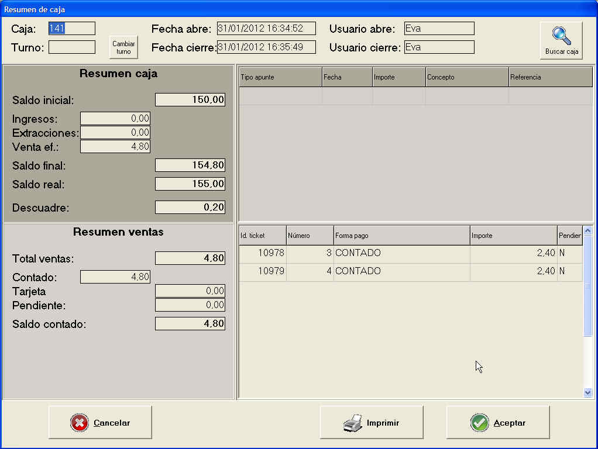598x449 pixels.
Task: Click the Concepto column header
Action: 466,77
